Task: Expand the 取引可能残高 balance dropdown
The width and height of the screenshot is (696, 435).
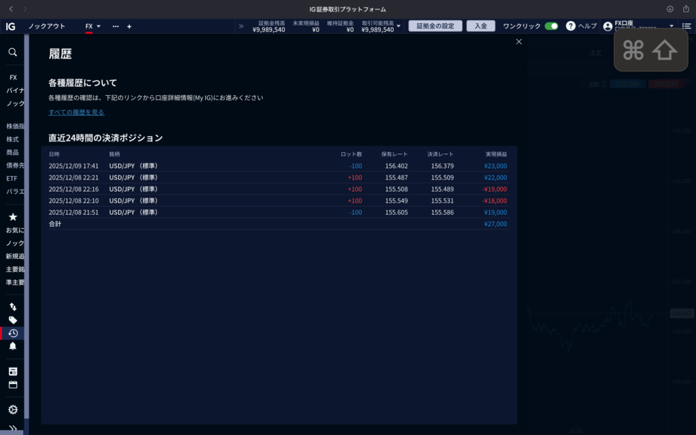Action: (x=398, y=27)
